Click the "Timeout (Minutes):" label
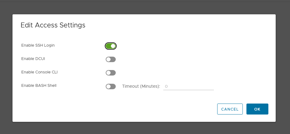Image resolution: width=290 pixels, height=134 pixels. click(x=141, y=86)
